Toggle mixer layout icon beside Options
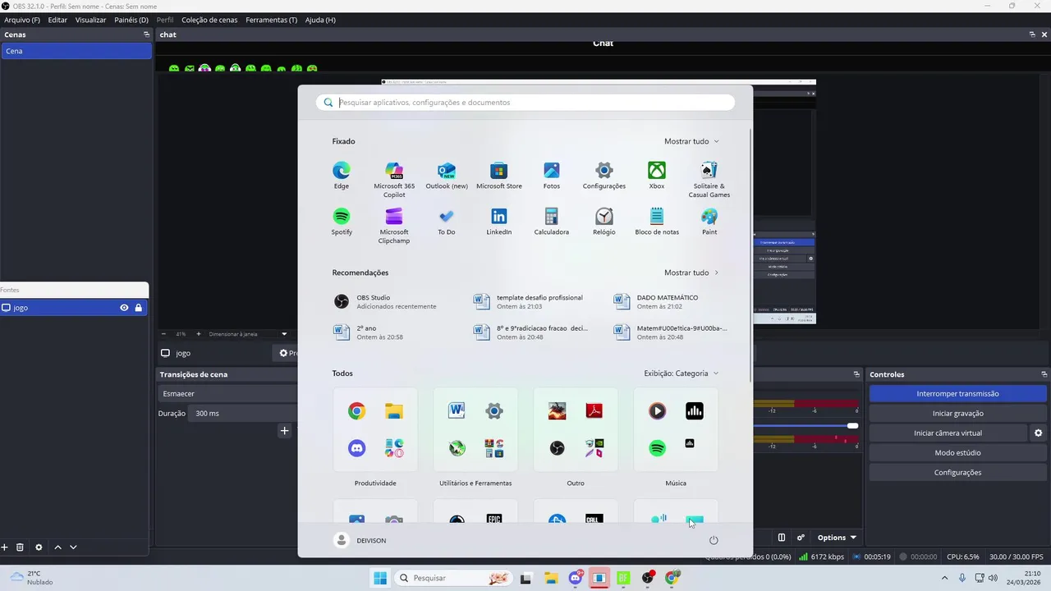The width and height of the screenshot is (1051, 591). [781, 538]
